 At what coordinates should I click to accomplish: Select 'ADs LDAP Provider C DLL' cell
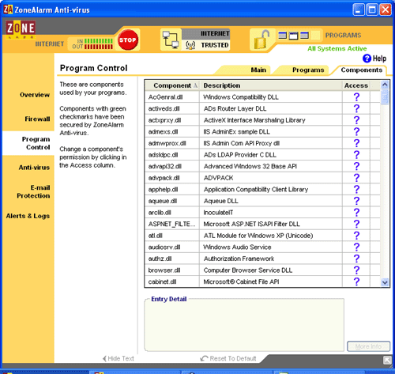pyautogui.click(x=240, y=155)
